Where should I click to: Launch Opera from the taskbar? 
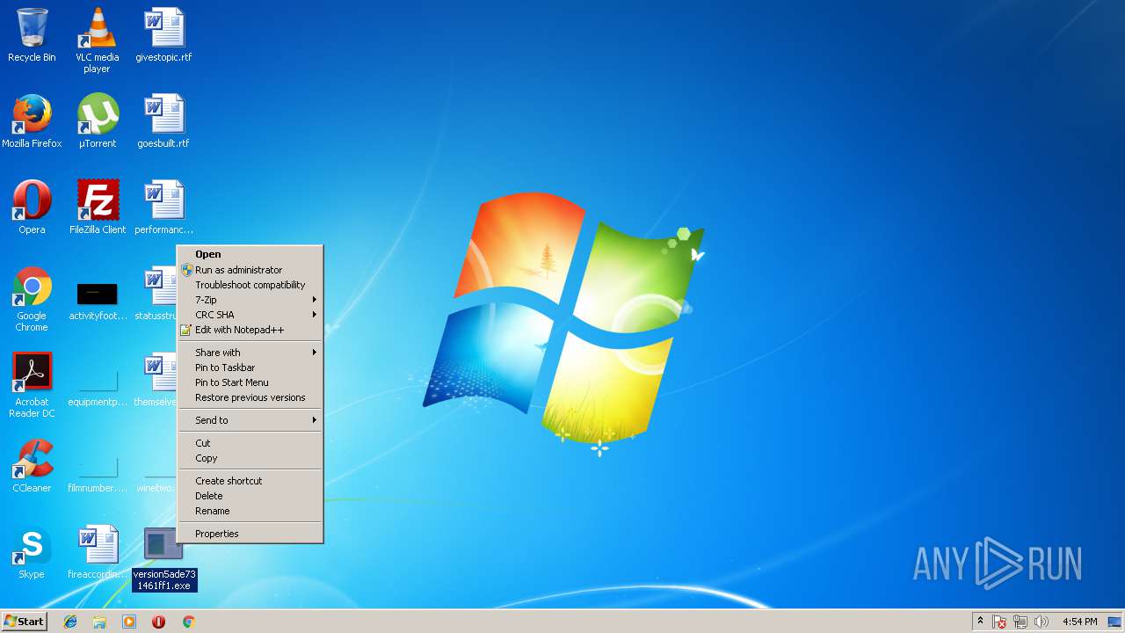pos(158,622)
